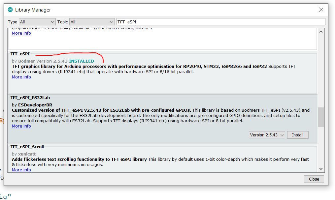The image size is (335, 200).
Task: Click the Arduino logo icon in title bar
Action: click(10, 10)
